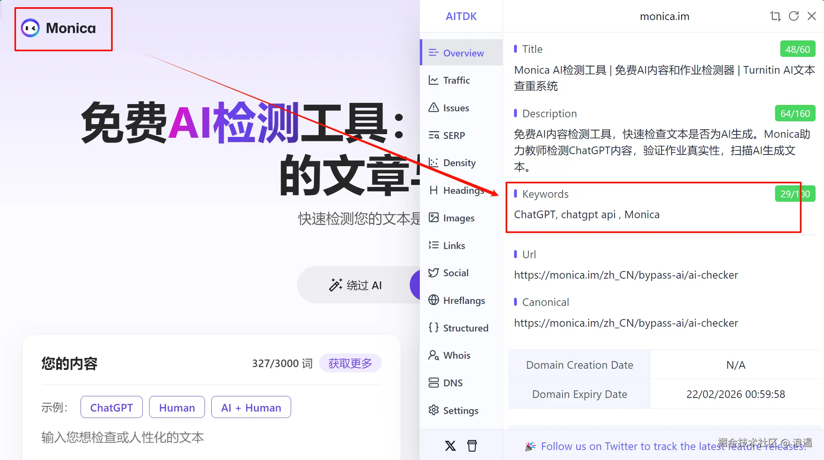Viewport: 824px width, 460px height.
Task: Go to the Hreflangs section
Action: point(464,301)
